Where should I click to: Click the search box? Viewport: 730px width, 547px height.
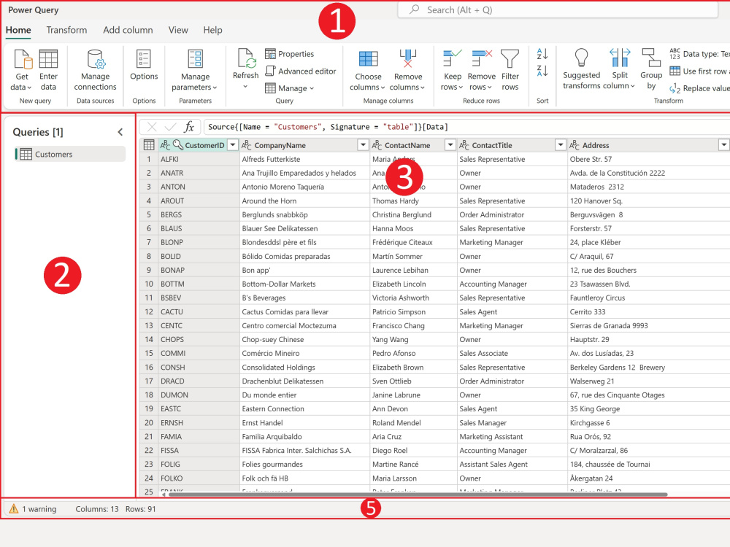pyautogui.click(x=558, y=9)
